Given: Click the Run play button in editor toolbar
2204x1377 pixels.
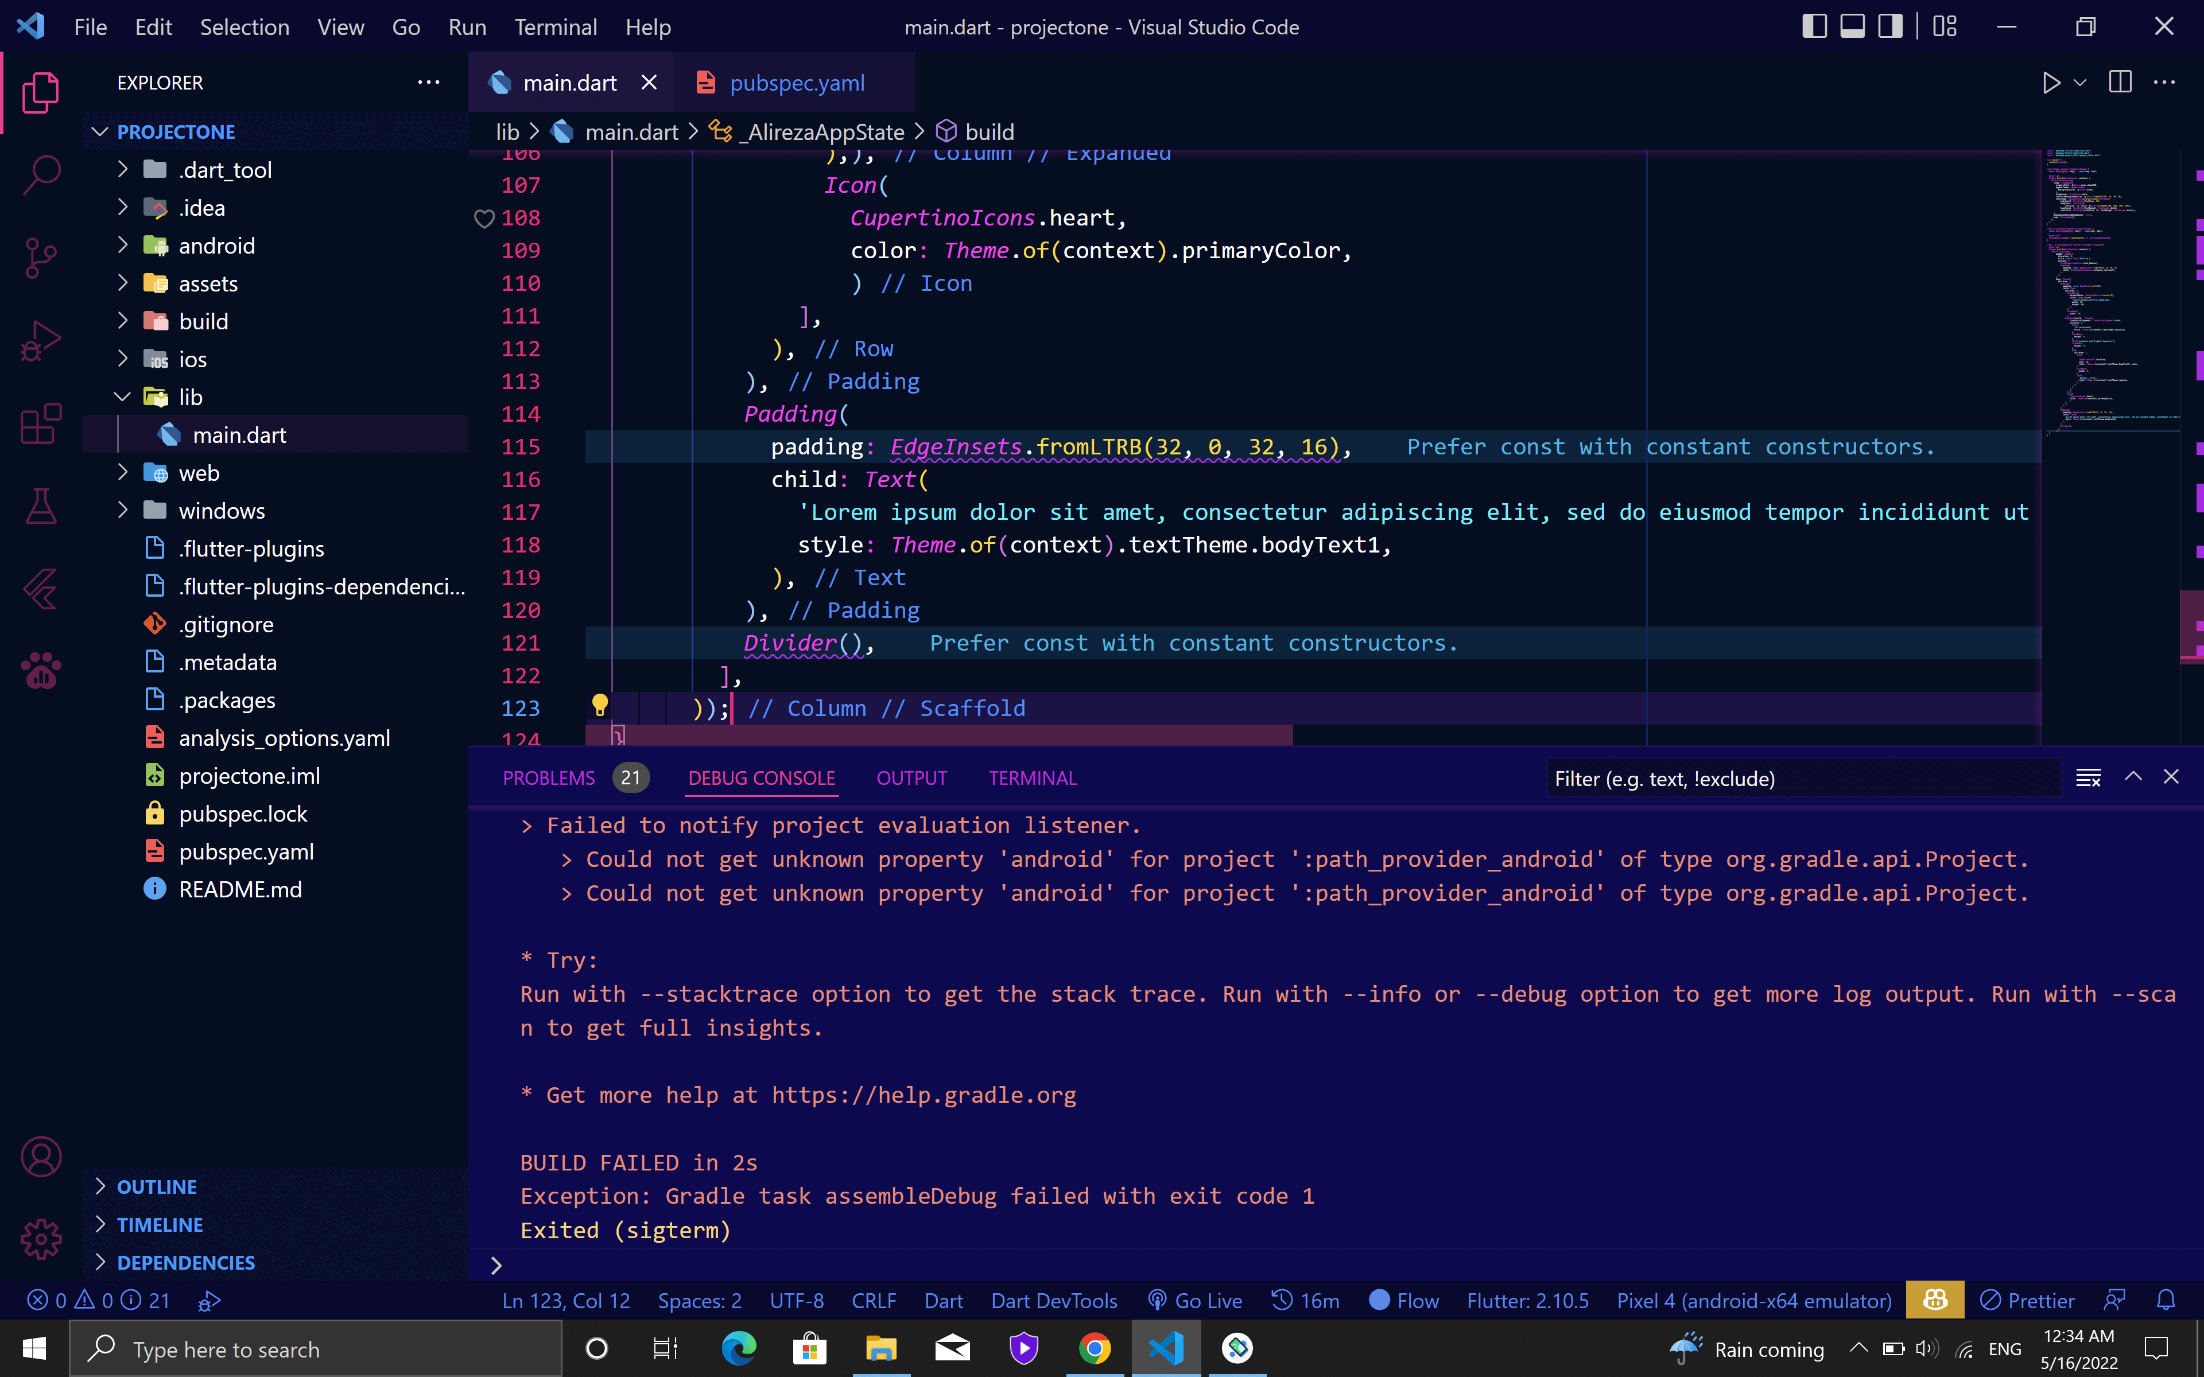Looking at the screenshot, I should click(2051, 83).
